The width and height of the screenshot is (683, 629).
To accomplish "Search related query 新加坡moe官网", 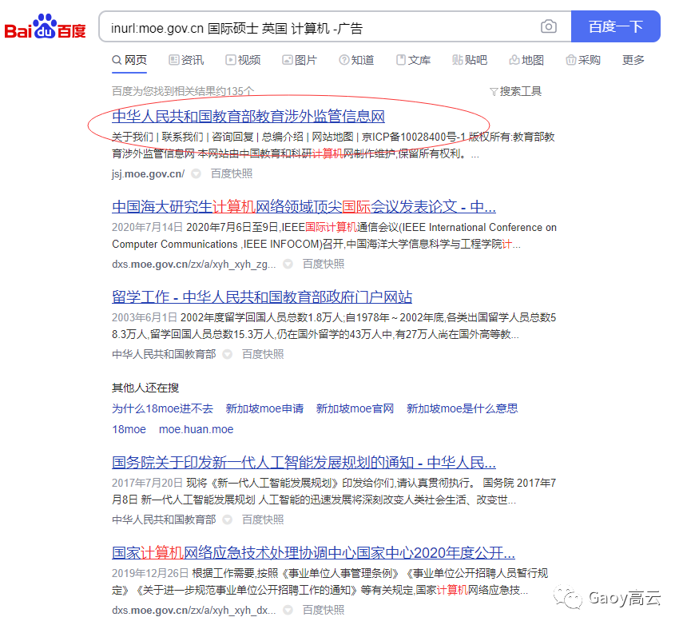I will point(355,408).
